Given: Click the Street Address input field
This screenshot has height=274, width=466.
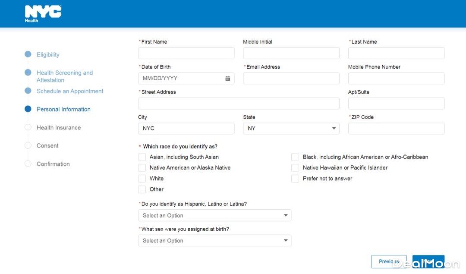Looking at the screenshot, I should (x=239, y=104).
